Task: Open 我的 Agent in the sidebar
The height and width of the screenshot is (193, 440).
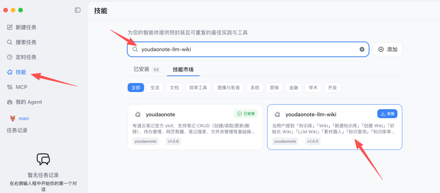Action: click(25, 102)
